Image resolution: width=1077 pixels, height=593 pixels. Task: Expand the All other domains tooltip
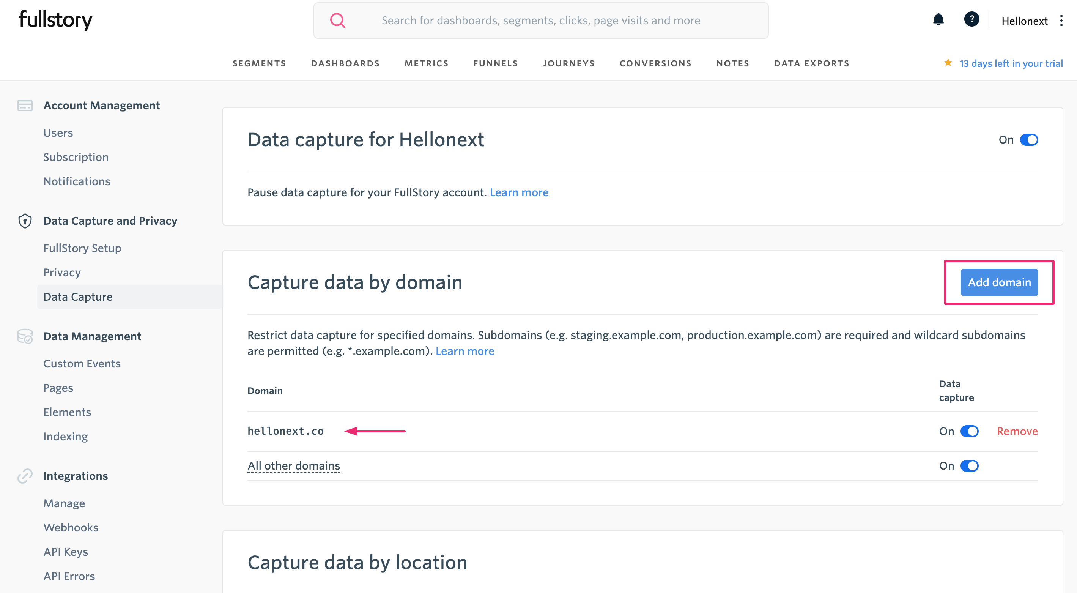(x=293, y=466)
